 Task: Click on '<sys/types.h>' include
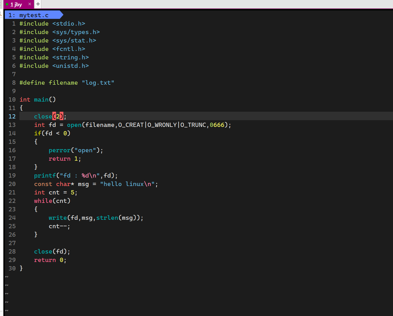tap(76, 32)
